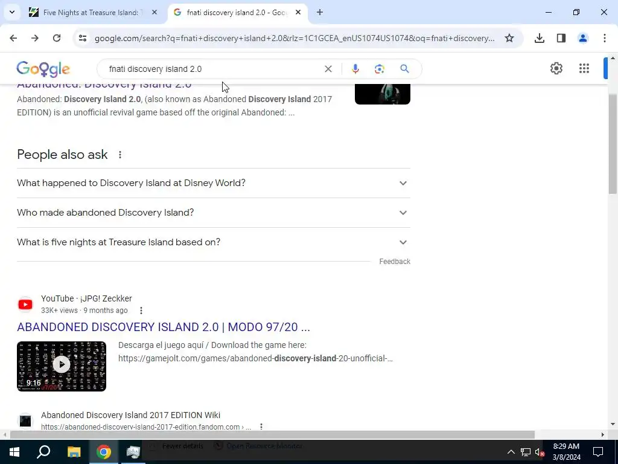Open more options for YouTube result
Viewport: 618px width, 464px height.
point(141,311)
